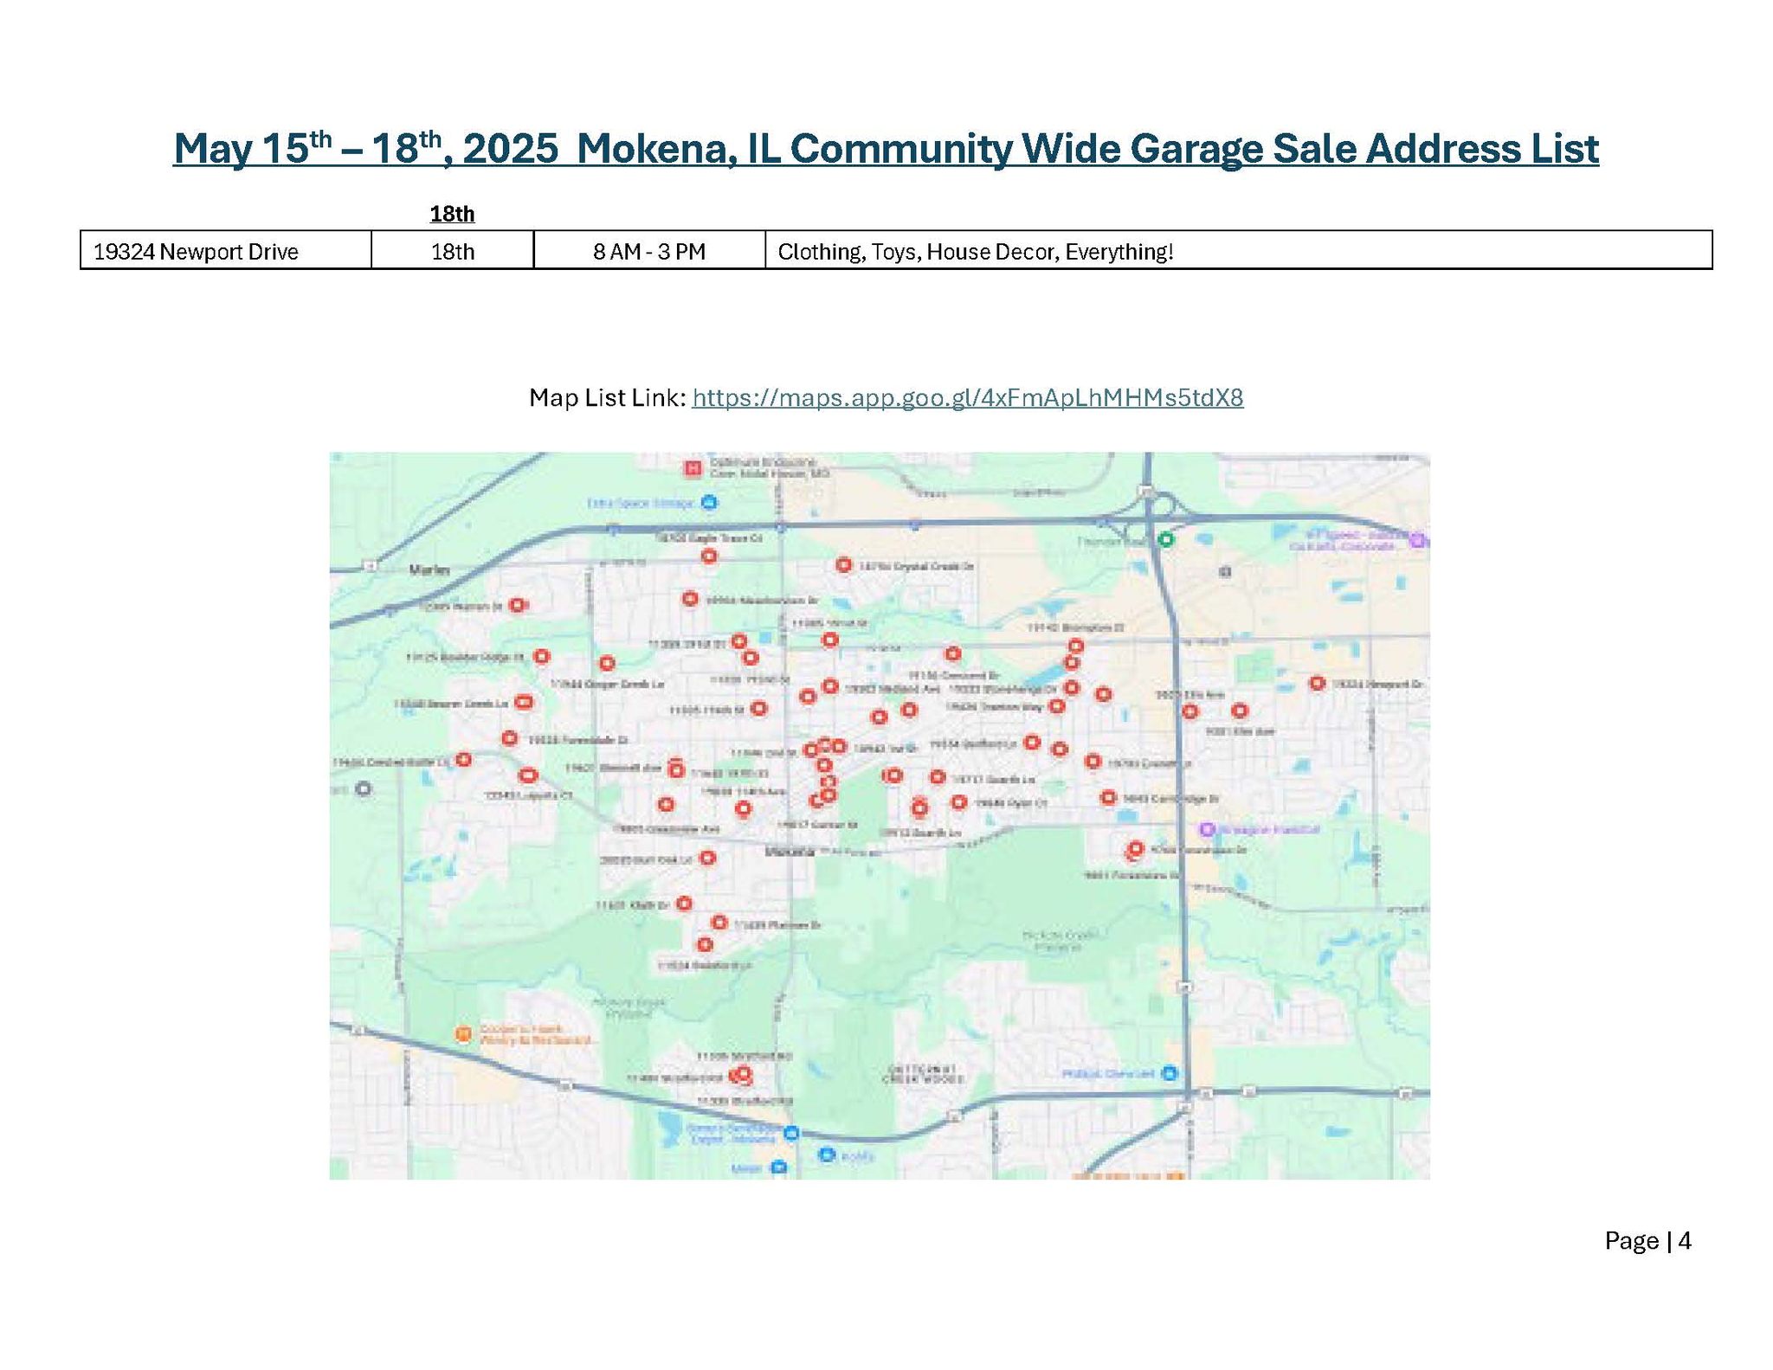The width and height of the screenshot is (1773, 1370).
Task: Click the green pin near the interchange
Action: [1166, 539]
